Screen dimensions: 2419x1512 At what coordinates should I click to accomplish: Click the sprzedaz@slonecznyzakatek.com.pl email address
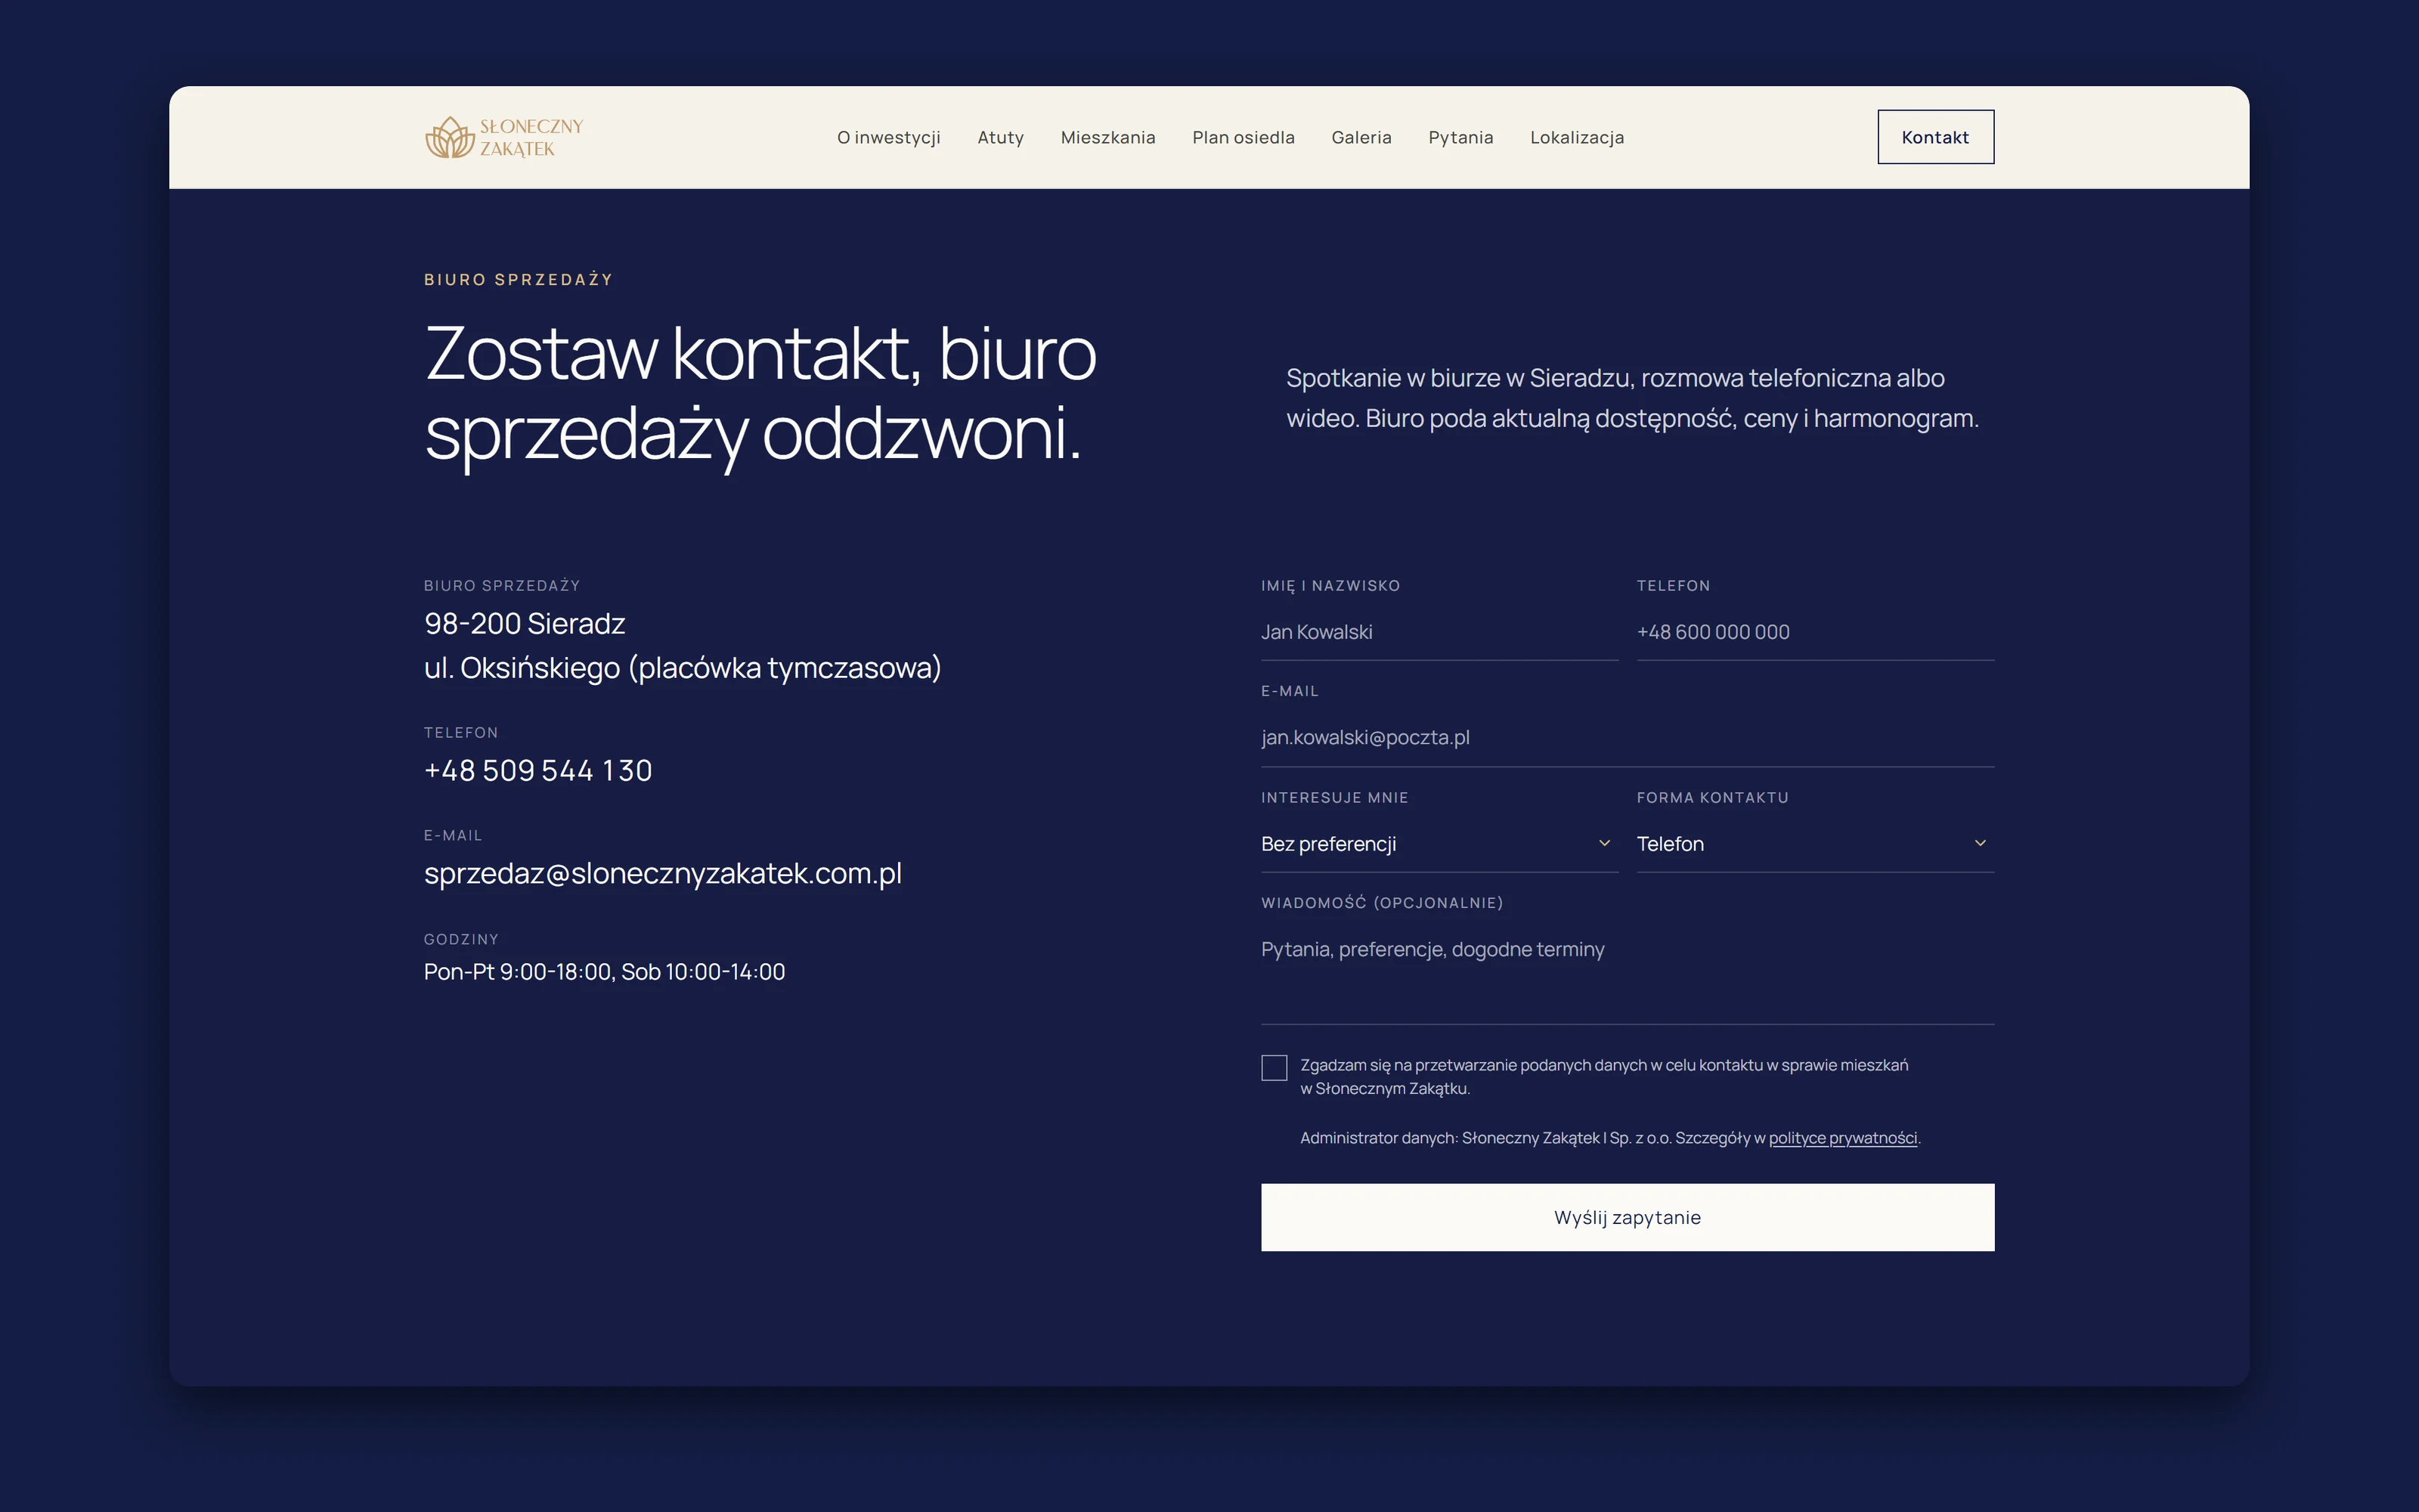(663, 874)
